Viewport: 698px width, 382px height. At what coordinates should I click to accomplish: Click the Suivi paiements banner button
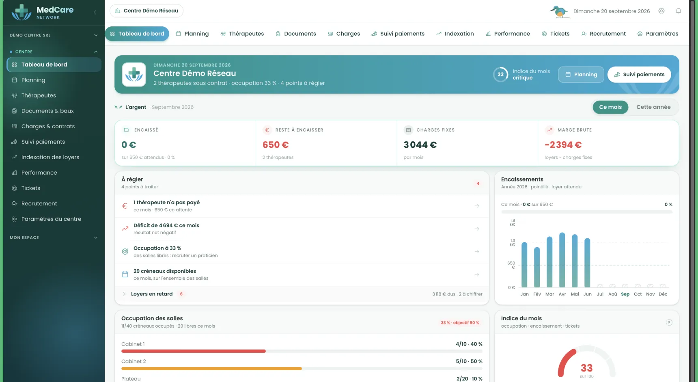point(639,75)
